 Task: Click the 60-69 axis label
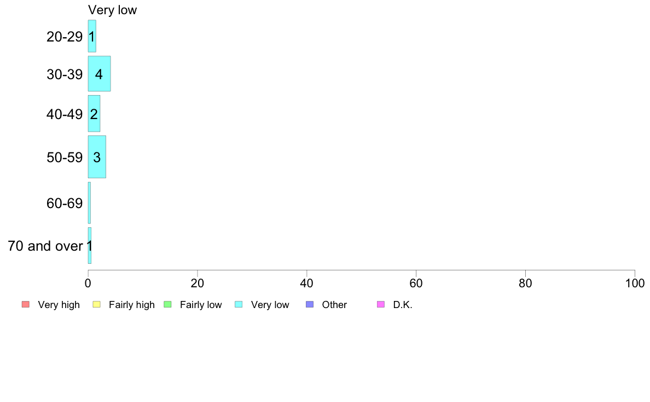[x=65, y=203]
